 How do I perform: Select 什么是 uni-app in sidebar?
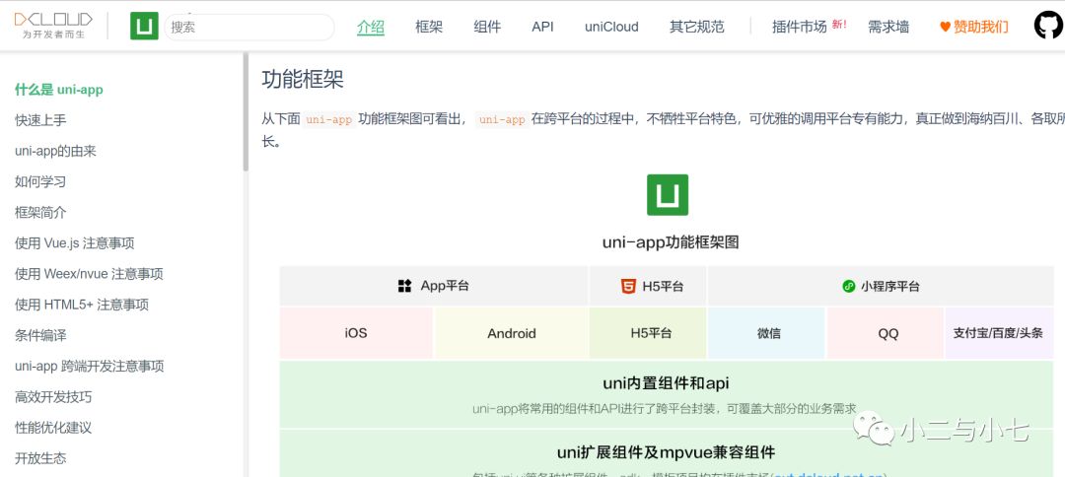(x=59, y=90)
